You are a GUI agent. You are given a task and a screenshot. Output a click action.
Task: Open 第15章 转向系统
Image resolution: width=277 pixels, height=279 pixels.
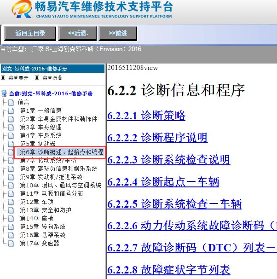coord(42,227)
